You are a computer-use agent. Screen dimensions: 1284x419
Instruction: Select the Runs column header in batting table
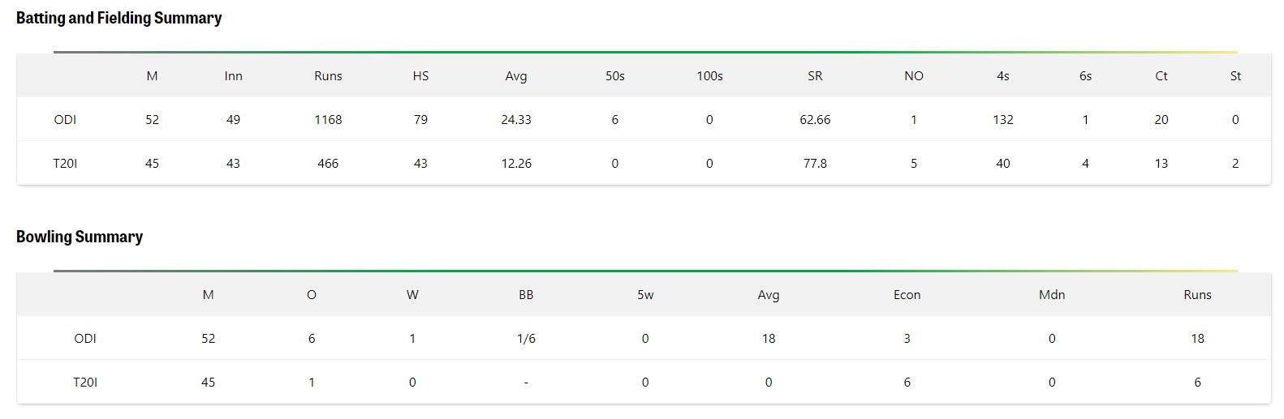328,76
